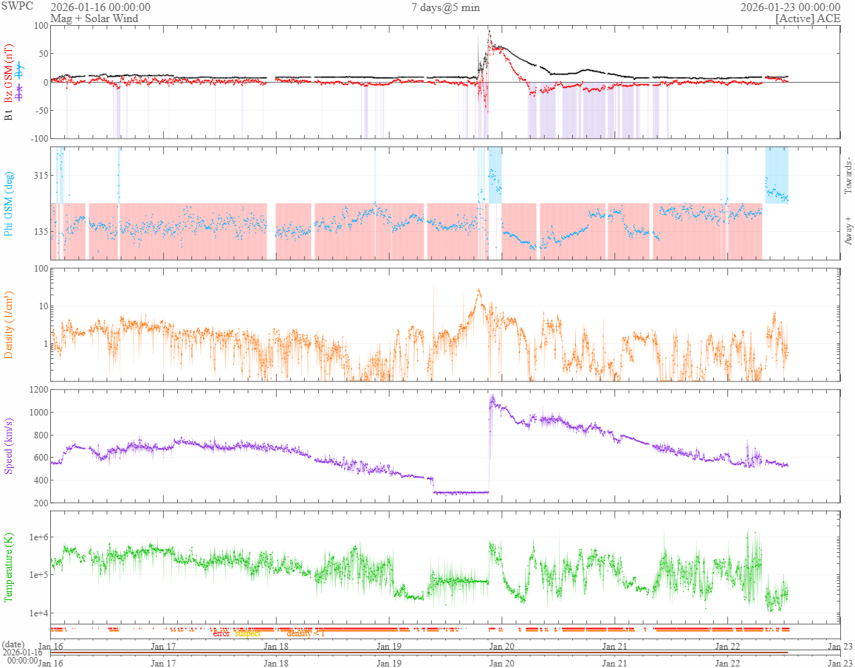Click the brown timeline range bar

[x=419, y=652]
